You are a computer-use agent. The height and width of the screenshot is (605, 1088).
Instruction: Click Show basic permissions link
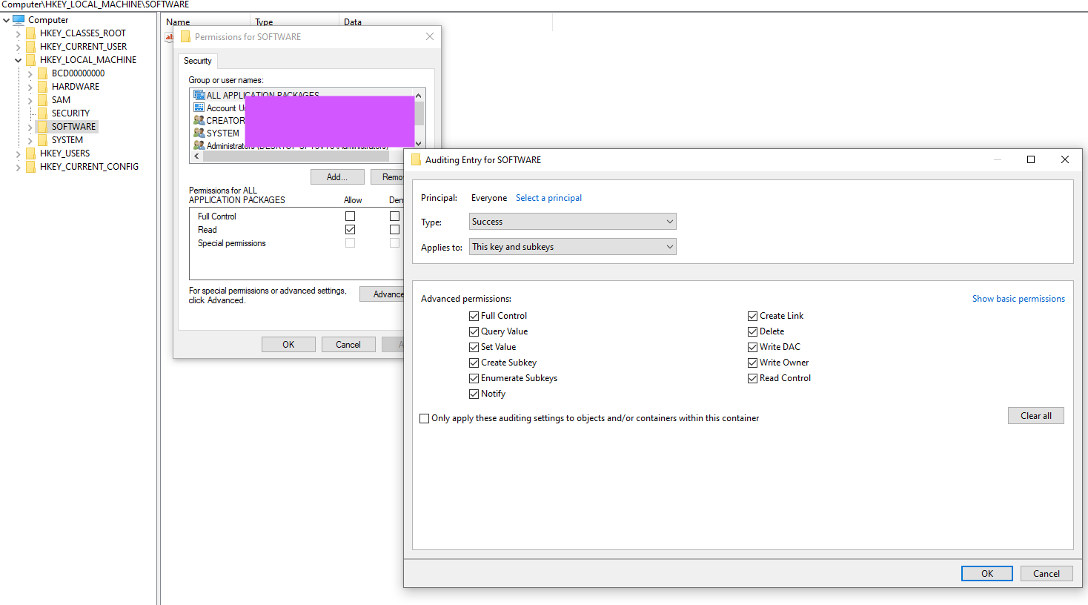tap(1018, 299)
